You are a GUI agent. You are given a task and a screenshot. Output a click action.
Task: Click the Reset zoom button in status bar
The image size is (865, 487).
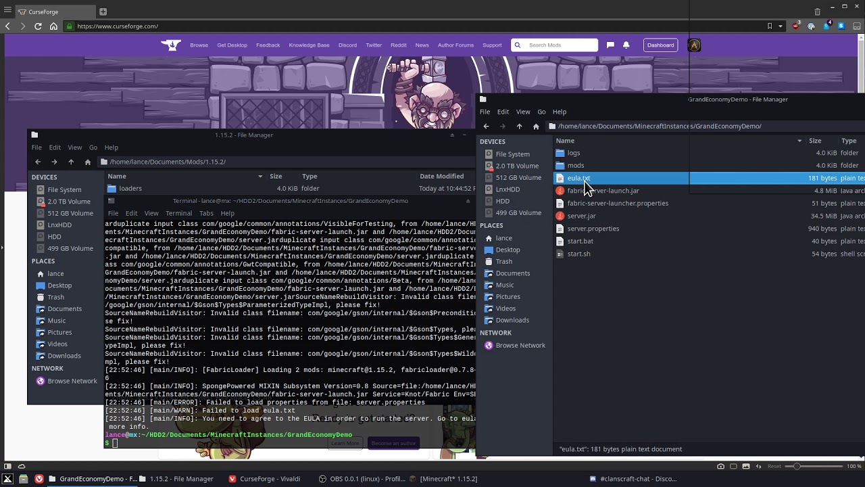click(x=774, y=466)
